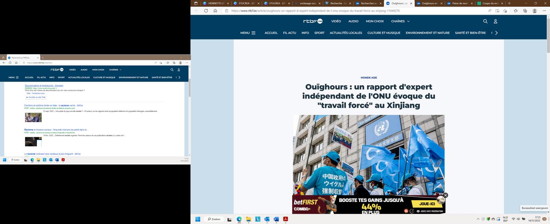Open Adobe Acrobat from the large taskbar
The height and width of the screenshot is (224, 550).
[x=286, y=219]
